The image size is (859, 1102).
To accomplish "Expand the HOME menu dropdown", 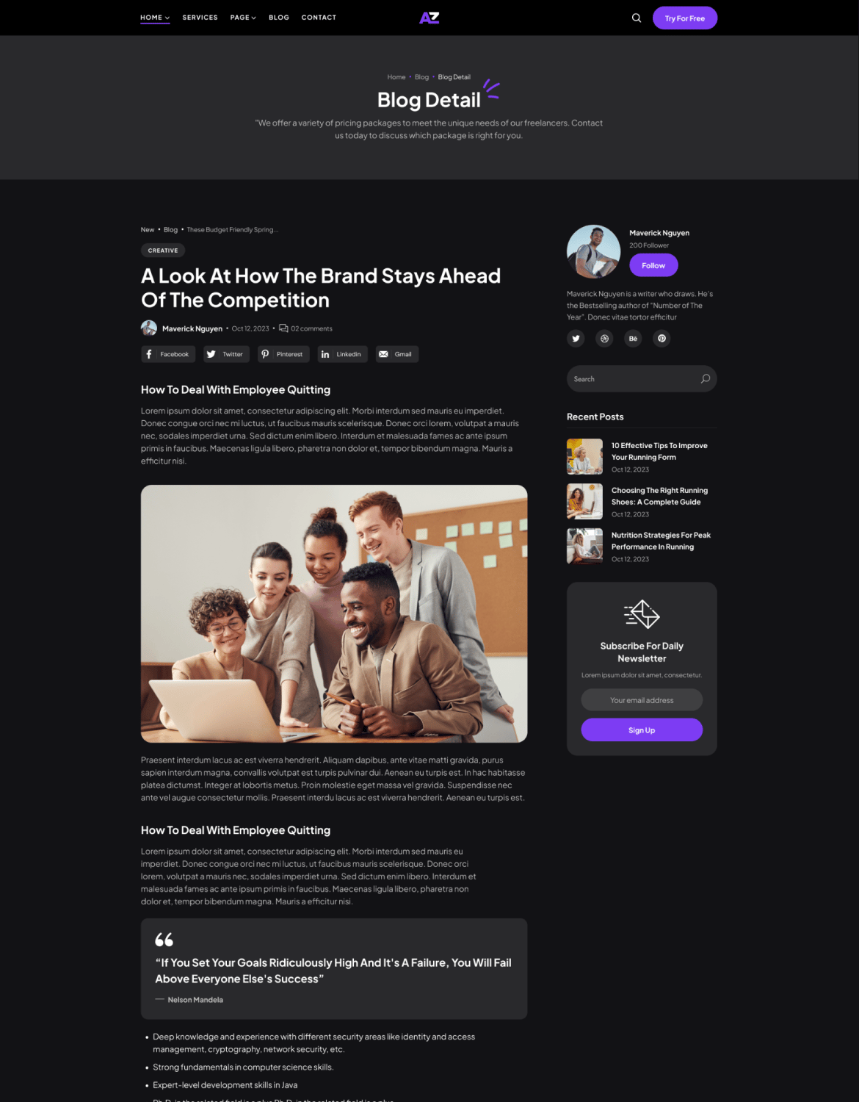I will click(x=155, y=18).
